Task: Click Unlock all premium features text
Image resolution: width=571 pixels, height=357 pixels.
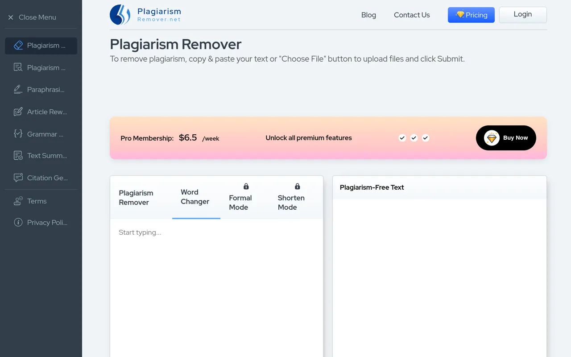Action: tap(309, 138)
